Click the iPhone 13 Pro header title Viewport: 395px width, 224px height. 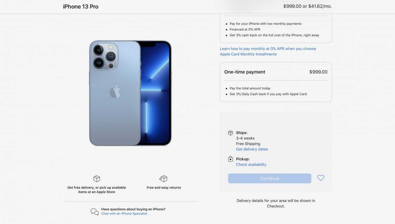pos(81,6)
